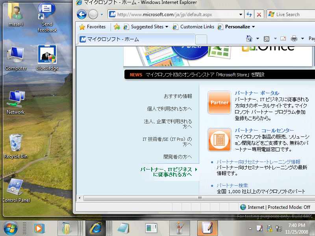315x236 pixels.
Task: Click the Refresh button beside address bar
Action: pyautogui.click(x=249, y=15)
